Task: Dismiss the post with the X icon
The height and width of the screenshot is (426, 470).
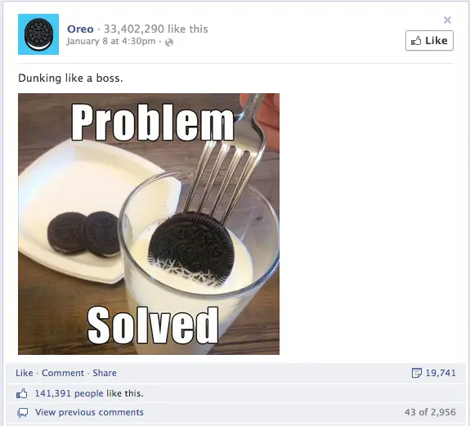Action: (x=447, y=20)
